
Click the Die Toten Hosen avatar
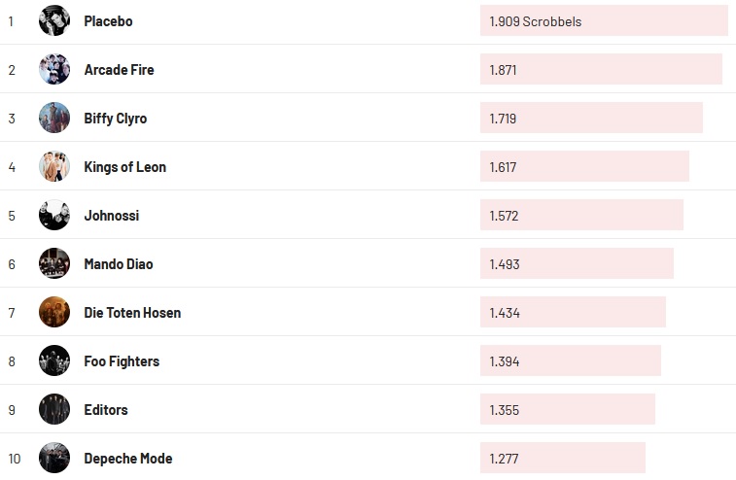pos(54,312)
